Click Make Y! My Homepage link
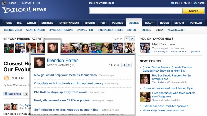Image resolution: width=207 pixels, height=116 pixels. click(102, 3)
